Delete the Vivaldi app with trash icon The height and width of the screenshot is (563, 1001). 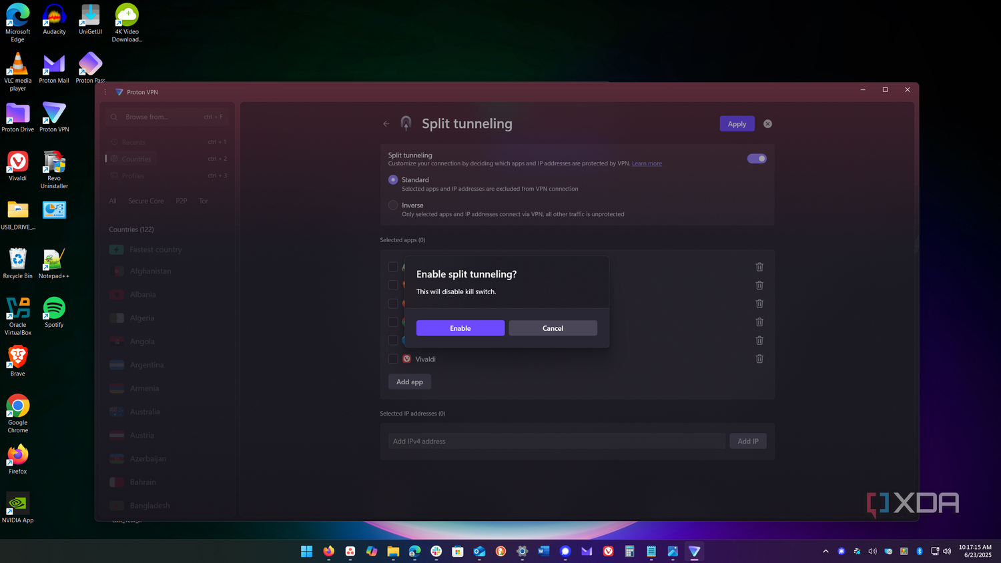tap(759, 359)
